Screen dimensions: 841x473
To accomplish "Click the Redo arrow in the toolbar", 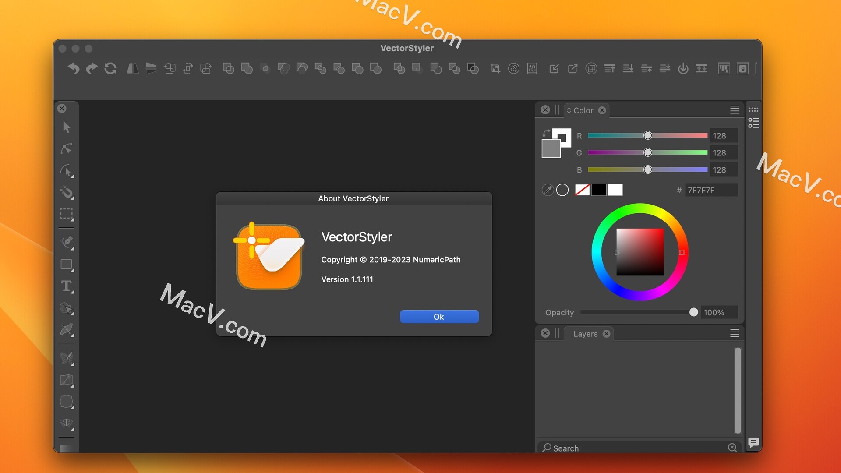I will click(x=92, y=68).
